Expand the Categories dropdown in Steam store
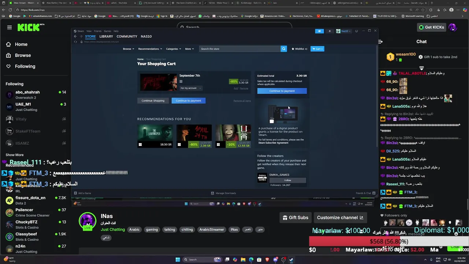Screen dimensions: 469x264 (x=173, y=49)
